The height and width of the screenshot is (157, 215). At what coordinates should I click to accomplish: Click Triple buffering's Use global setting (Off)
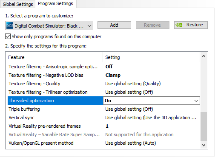[x=129, y=109]
